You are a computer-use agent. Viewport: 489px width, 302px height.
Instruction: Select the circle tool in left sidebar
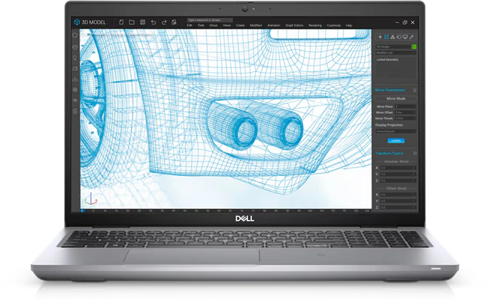[x=74, y=35]
